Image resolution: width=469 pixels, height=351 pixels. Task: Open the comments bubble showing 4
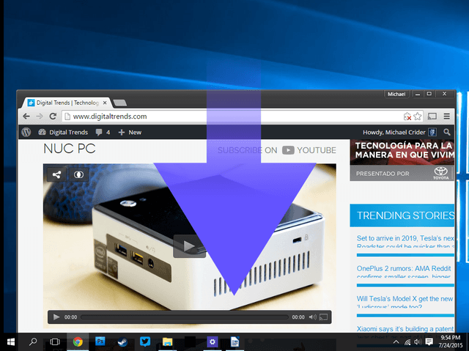pos(103,132)
